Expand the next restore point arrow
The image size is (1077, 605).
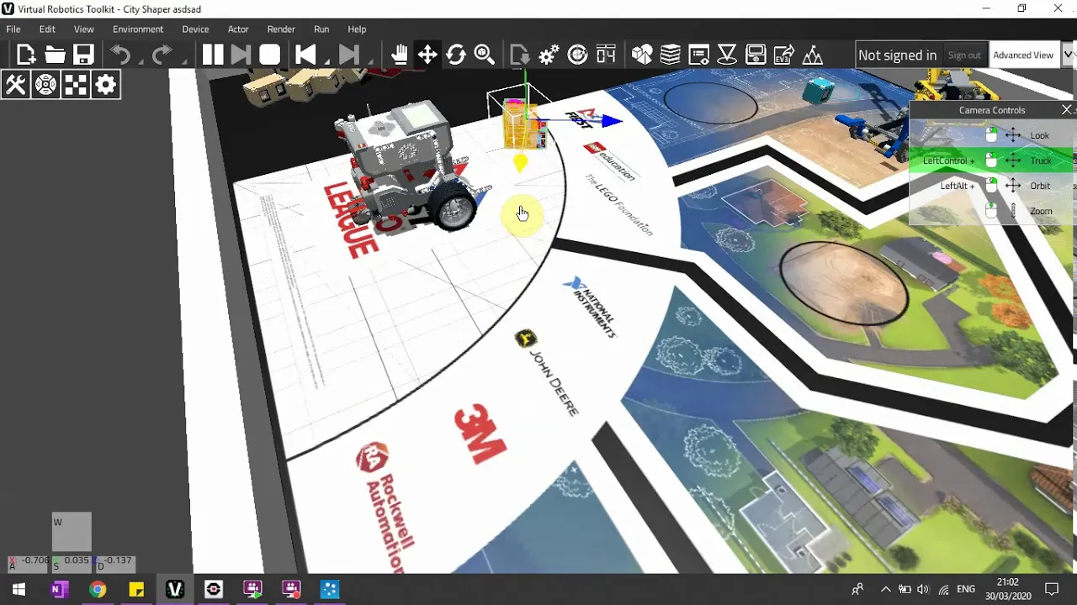click(369, 61)
